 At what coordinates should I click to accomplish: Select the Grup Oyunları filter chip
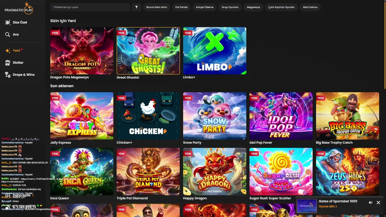coord(230,7)
